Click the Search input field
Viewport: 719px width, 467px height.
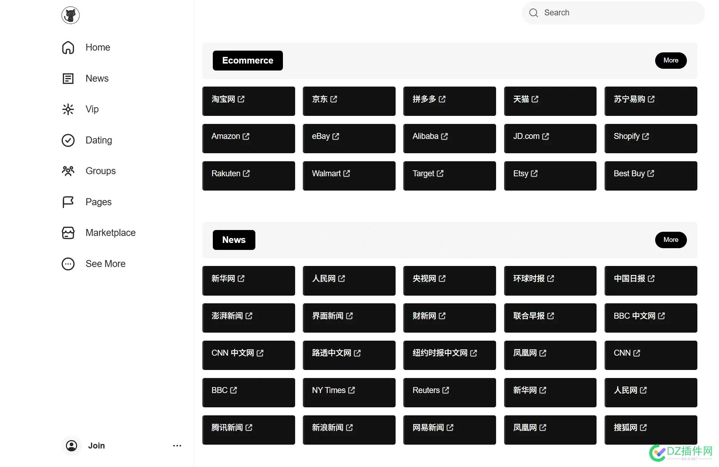613,13
